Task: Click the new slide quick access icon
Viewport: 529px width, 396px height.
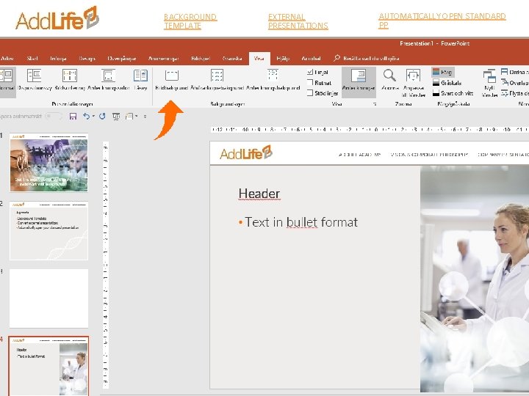Action: tap(129, 117)
